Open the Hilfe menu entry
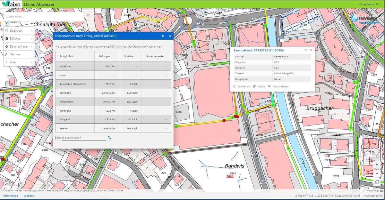This screenshot has width=385, height=200. [13, 62]
